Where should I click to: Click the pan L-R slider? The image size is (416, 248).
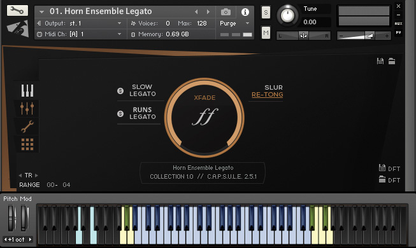tap(303, 36)
